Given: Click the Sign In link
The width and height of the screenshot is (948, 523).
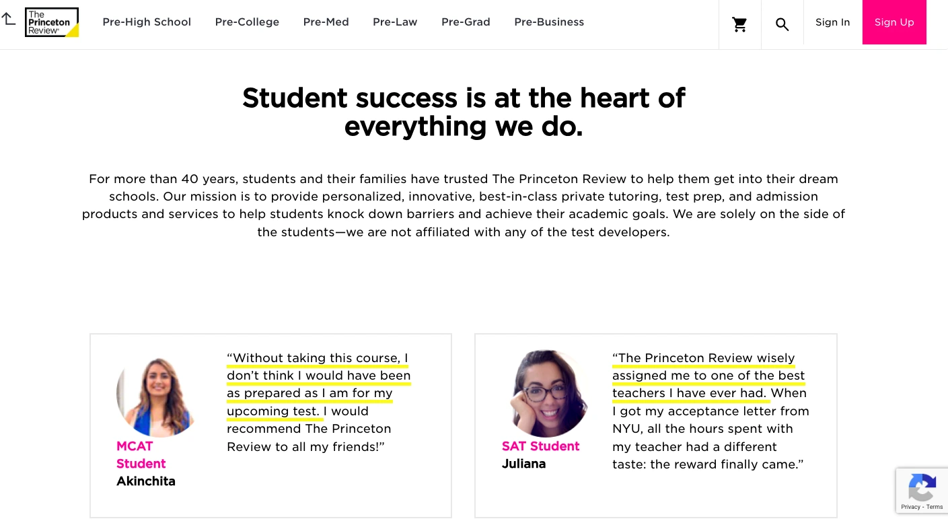Looking at the screenshot, I should click(x=832, y=22).
